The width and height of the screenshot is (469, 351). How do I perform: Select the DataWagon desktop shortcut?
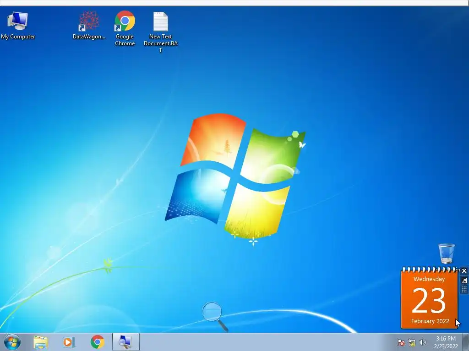tap(89, 26)
